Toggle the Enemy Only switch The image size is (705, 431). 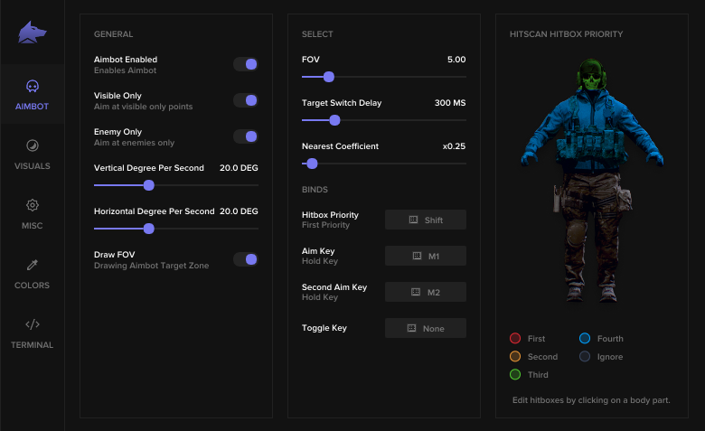coord(246,136)
